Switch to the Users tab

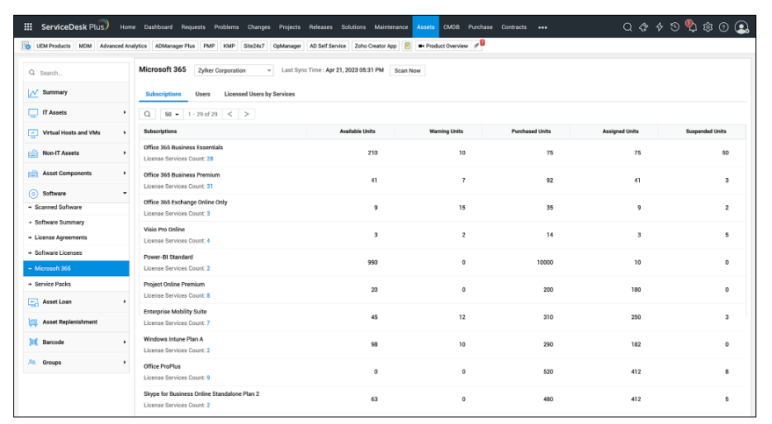(202, 94)
